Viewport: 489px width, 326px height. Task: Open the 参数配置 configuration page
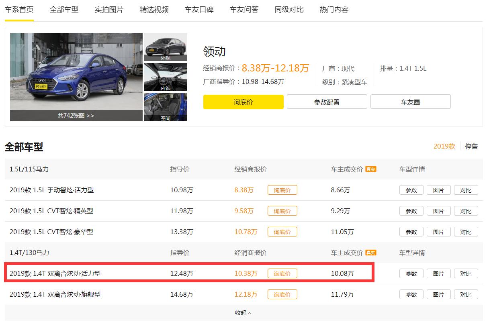(x=326, y=102)
